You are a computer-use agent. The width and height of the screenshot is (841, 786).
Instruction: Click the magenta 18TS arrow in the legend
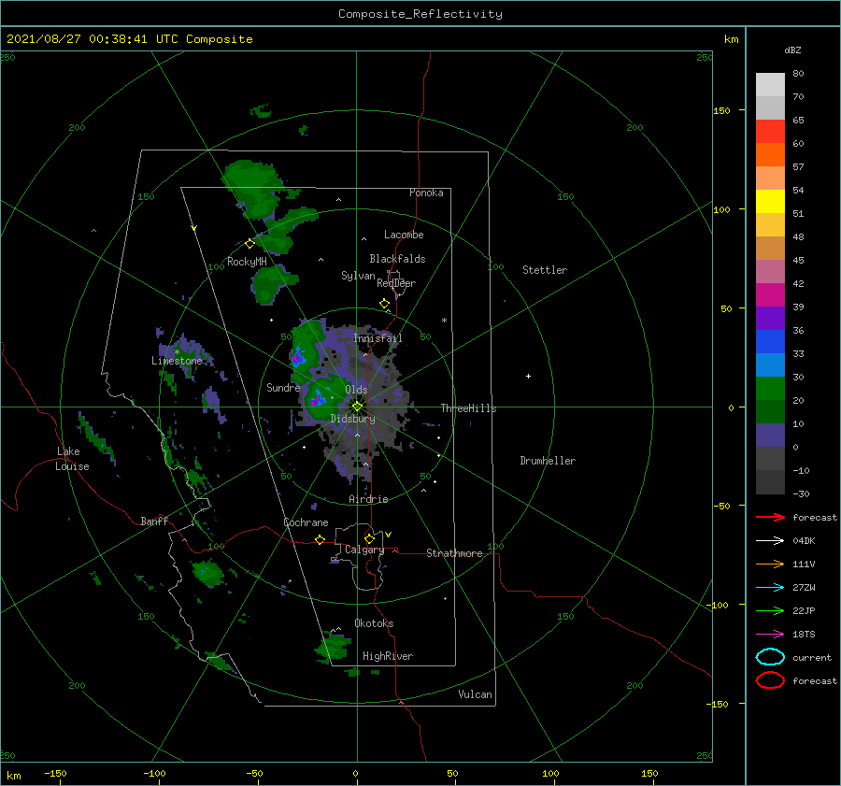pos(770,635)
